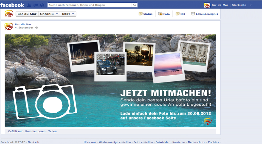Viewport: 262px width, 144px height.
Task: Click the Bar dü Mar avatar in top bar
Action: pos(207,5)
